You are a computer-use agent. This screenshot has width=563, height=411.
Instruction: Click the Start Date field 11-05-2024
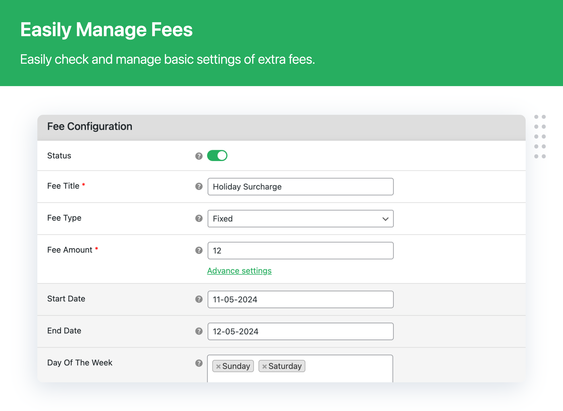point(300,299)
